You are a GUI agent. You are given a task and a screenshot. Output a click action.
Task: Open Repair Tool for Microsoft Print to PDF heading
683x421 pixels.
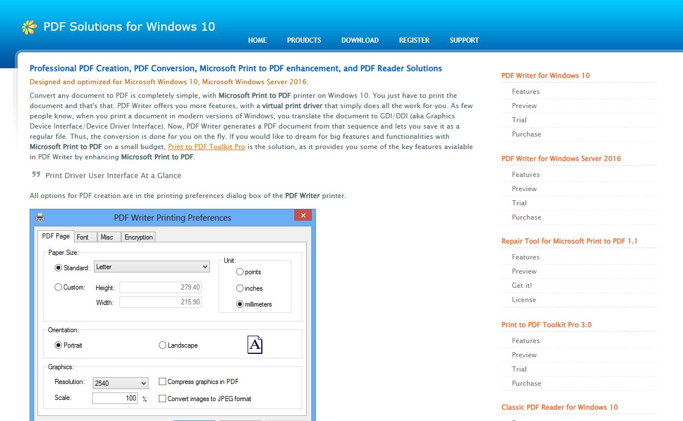coord(569,241)
